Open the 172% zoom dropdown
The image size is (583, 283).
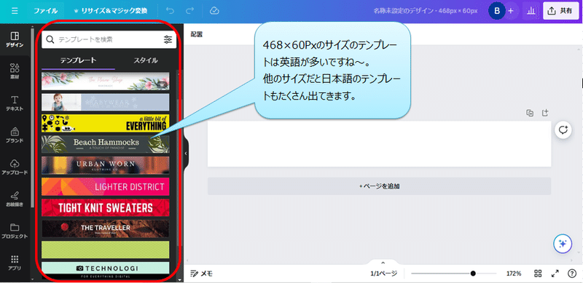tap(514, 274)
